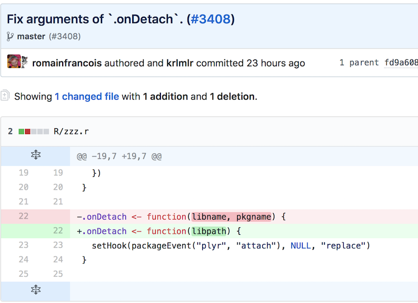Click the hunk header @@ -19,7 +19,7 @@
Viewport: 418px width, 303px height.
[x=119, y=156]
